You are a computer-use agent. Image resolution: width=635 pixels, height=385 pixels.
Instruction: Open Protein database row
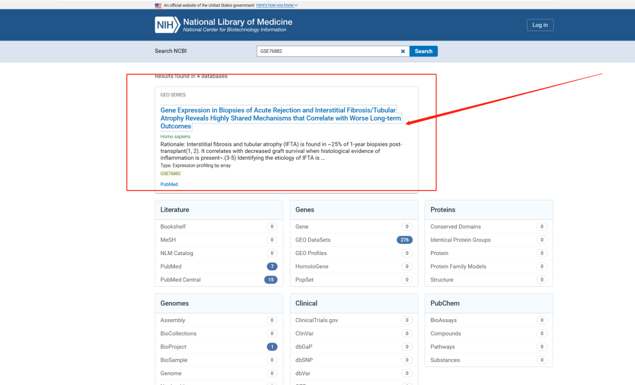coord(489,253)
